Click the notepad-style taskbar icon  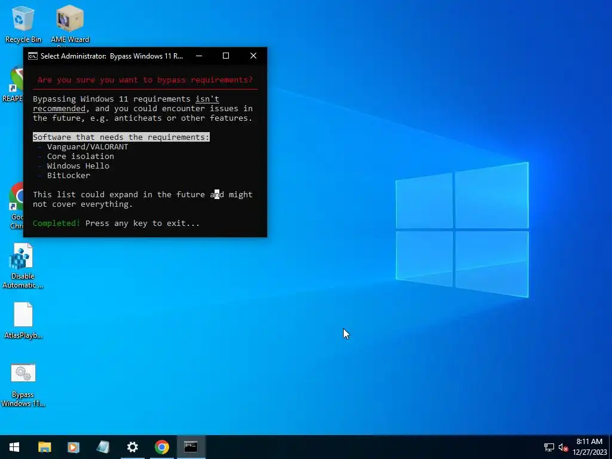103,447
